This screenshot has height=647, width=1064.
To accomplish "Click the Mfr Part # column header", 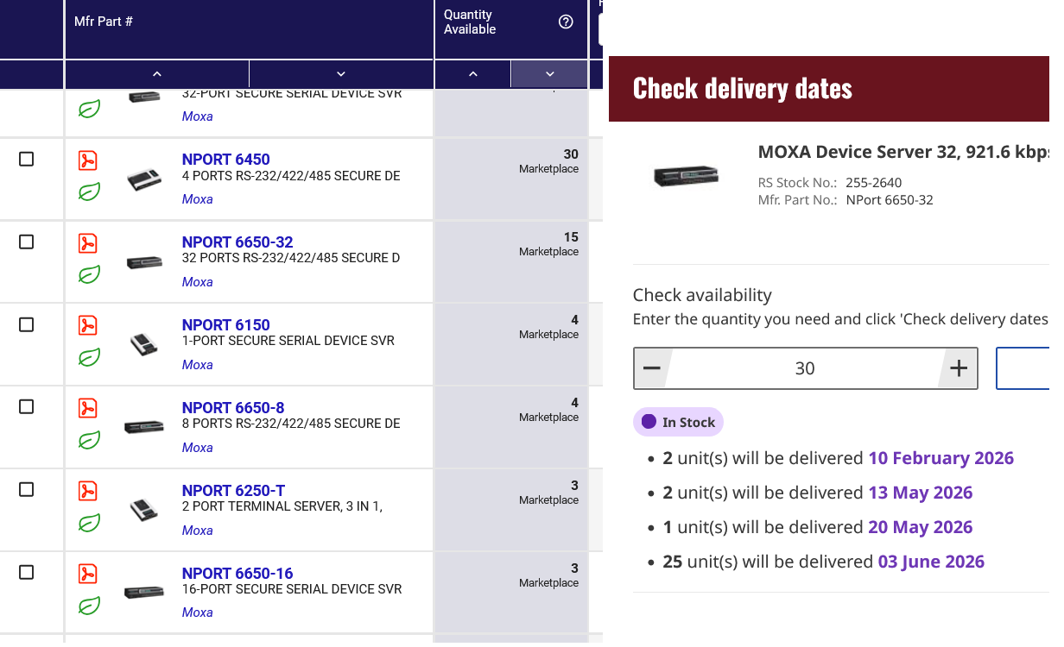I will [x=104, y=22].
